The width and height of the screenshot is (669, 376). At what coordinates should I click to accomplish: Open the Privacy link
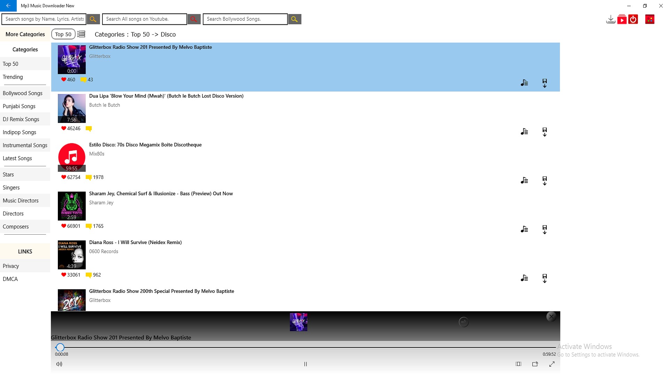[11, 266]
